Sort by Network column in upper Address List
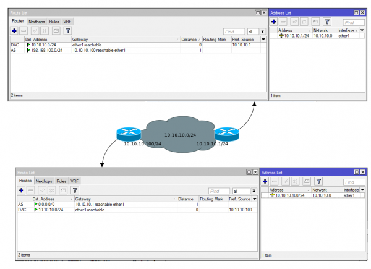This screenshot has height=269, width=371. (325, 30)
